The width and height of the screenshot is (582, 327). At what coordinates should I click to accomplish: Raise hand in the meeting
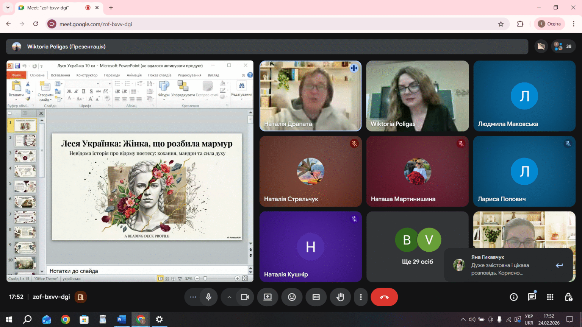tap(340, 297)
